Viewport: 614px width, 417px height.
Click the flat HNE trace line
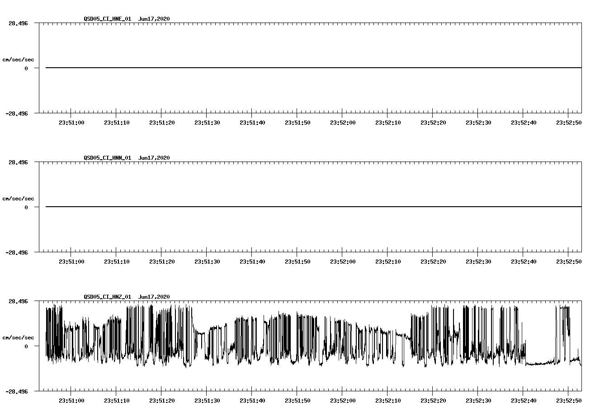[x=313, y=68]
